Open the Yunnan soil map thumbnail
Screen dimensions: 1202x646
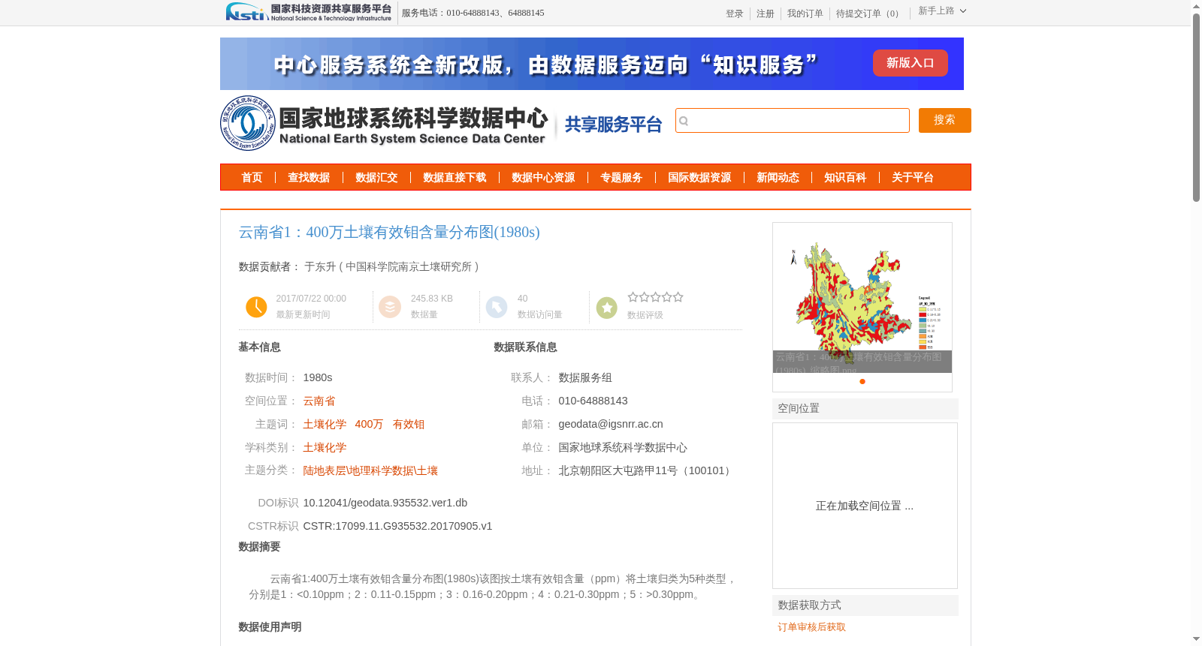click(x=862, y=298)
